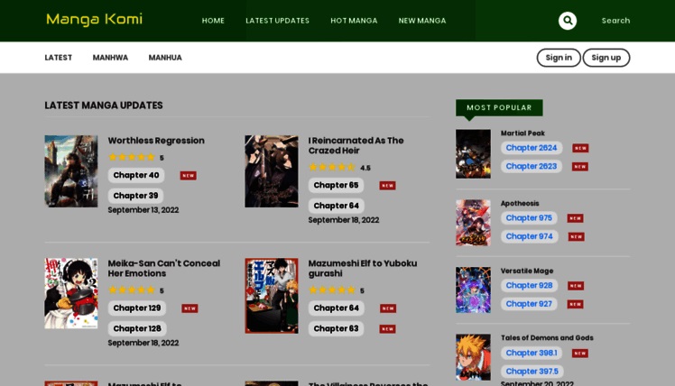This screenshot has height=386, width=675.
Task: Open Meika-San Can't Conceal Her Emotions title
Action: (x=164, y=268)
